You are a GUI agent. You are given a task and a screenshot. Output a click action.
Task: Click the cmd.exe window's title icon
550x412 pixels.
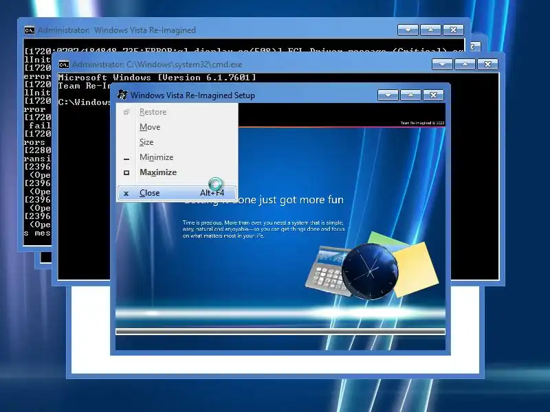(64, 65)
